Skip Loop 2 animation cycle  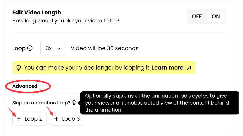pos(29,119)
